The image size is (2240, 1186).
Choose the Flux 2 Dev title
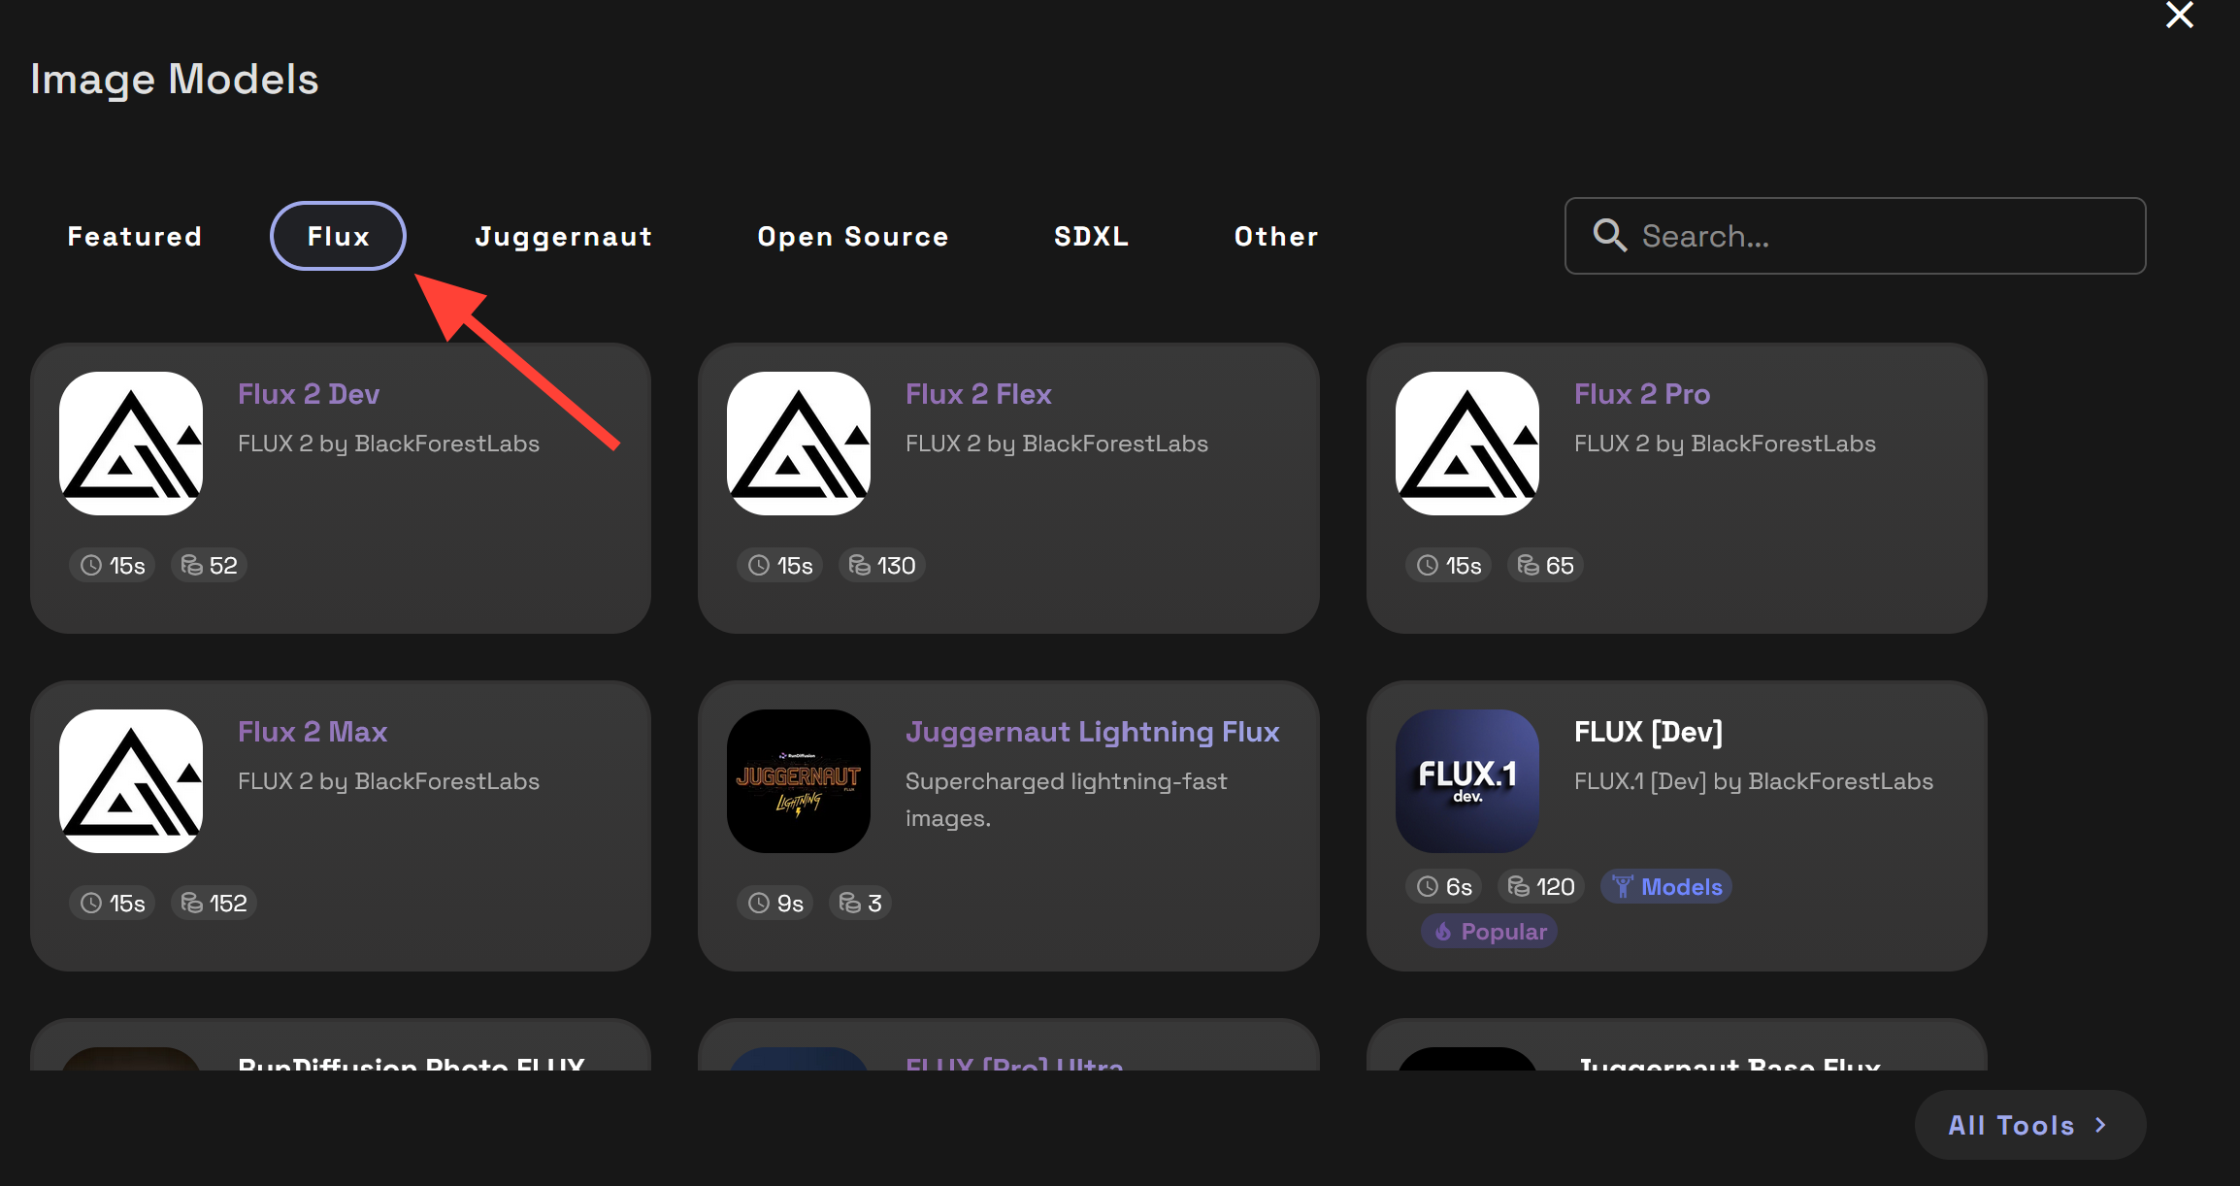point(309,394)
